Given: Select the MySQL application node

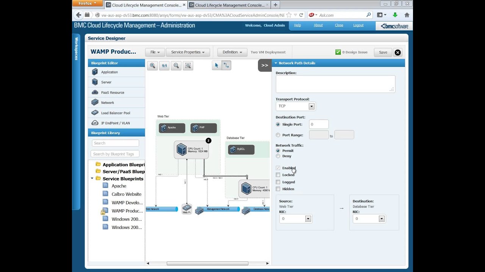Looking at the screenshot, I should click(x=241, y=149).
